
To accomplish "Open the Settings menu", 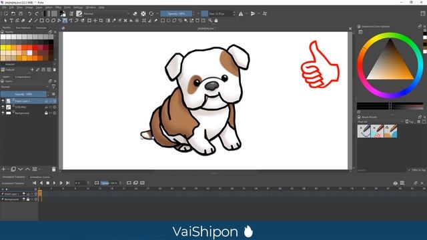I will (x=78, y=7).
